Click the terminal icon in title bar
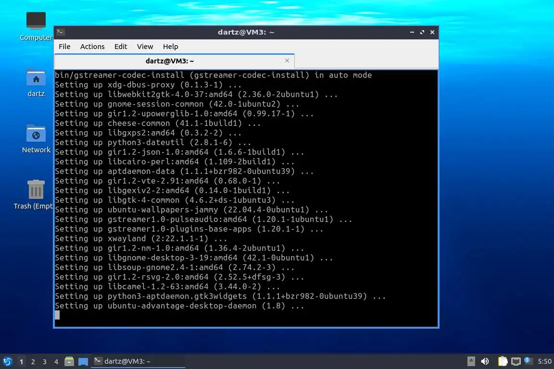 61,32
